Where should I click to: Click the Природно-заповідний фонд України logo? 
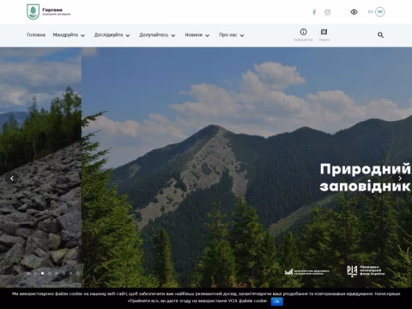(x=366, y=270)
